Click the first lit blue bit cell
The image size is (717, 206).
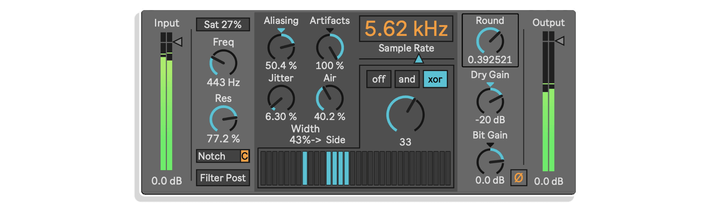point(305,168)
